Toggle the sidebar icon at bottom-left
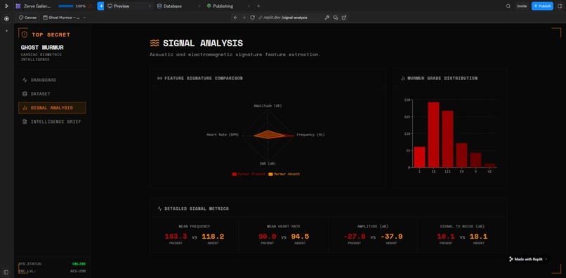This screenshot has width=566, height=278. (x=6, y=272)
